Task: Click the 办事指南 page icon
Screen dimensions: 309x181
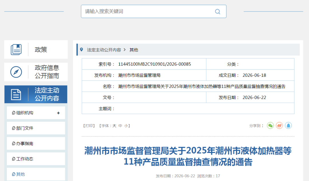Action: pos(14,143)
